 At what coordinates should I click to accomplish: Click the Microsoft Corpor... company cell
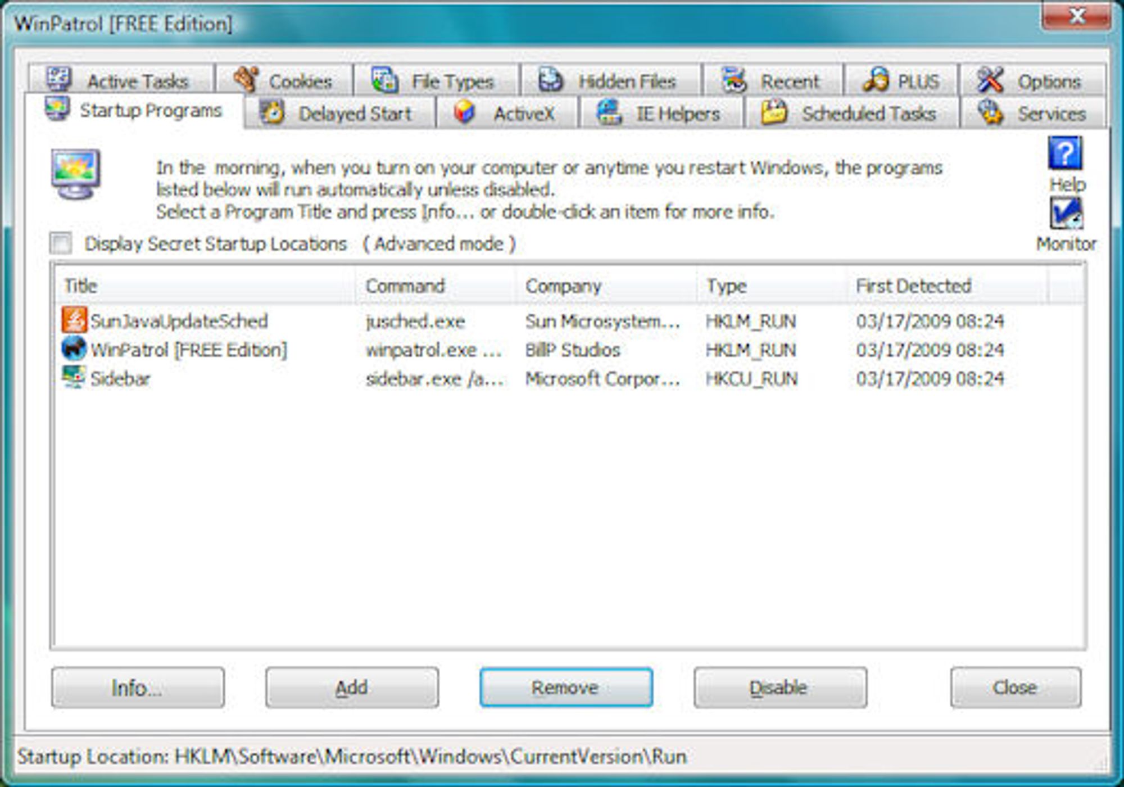click(x=602, y=378)
